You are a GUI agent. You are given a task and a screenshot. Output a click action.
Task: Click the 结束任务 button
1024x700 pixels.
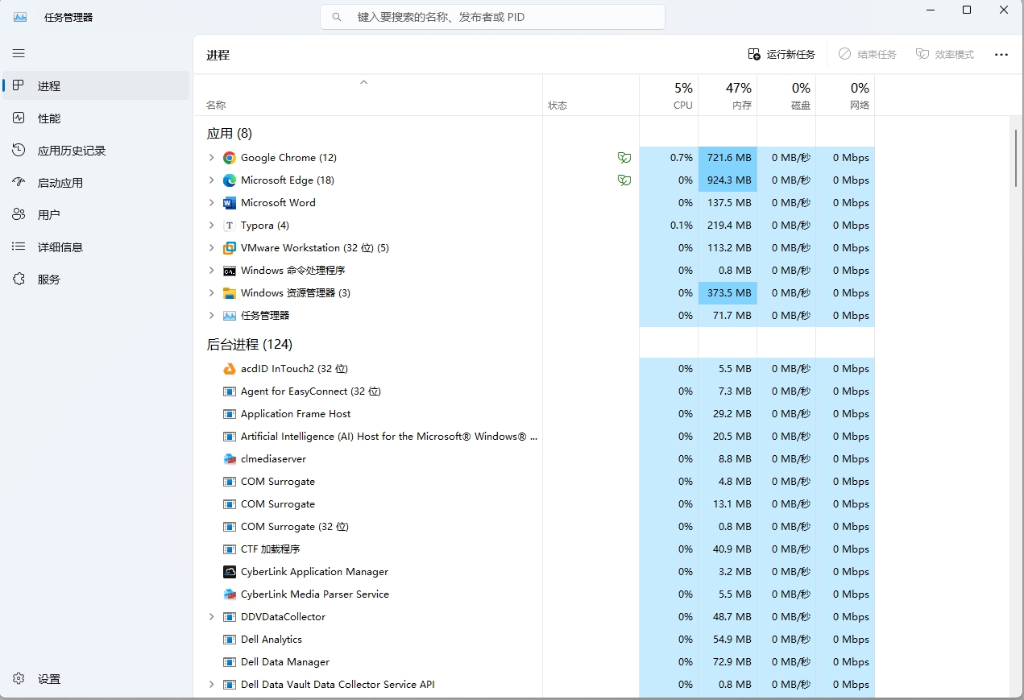[867, 55]
